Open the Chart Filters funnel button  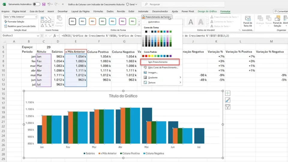pos(228,107)
